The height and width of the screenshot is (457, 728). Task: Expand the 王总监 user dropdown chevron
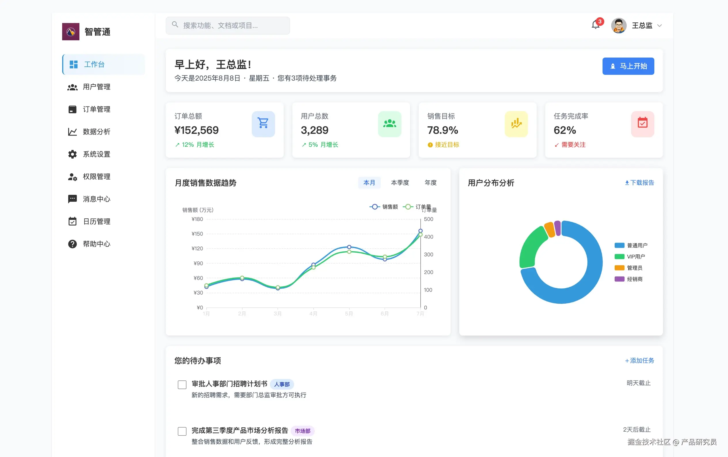[660, 26]
